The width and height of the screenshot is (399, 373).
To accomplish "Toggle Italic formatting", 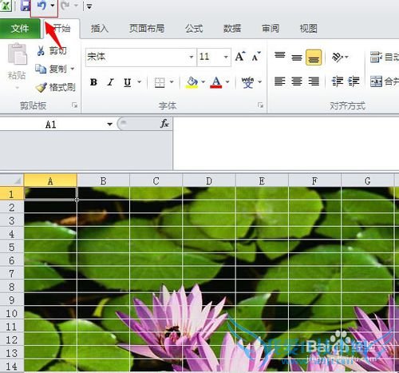I will (x=110, y=82).
